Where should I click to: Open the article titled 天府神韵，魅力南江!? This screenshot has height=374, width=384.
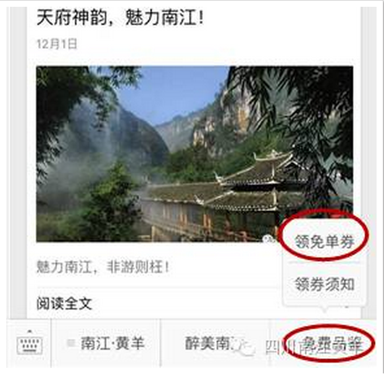click(x=120, y=18)
